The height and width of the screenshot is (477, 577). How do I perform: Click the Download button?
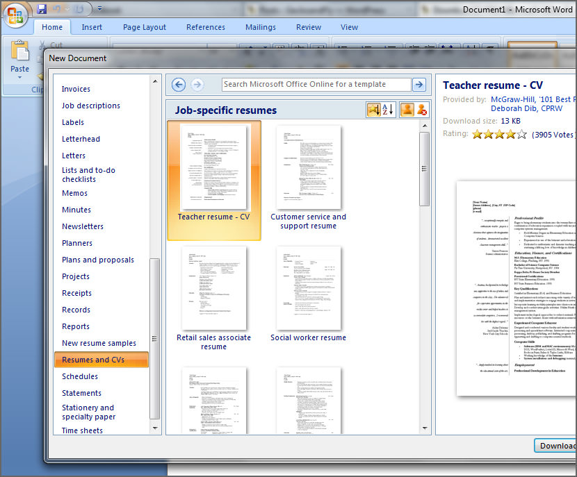555,445
